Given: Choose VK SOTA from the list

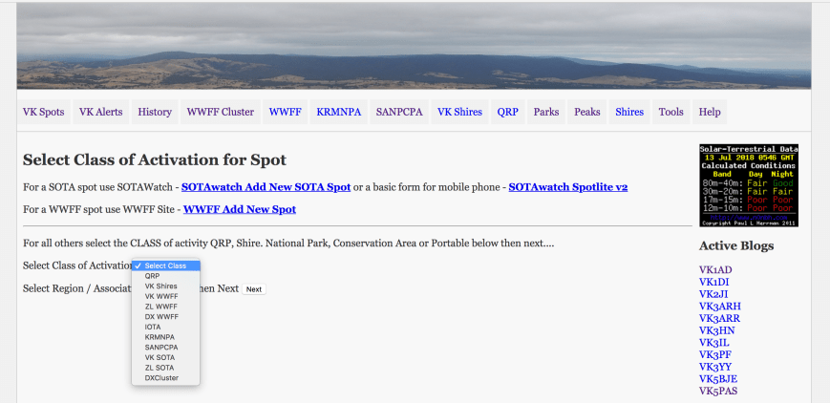Looking at the screenshot, I should [160, 357].
